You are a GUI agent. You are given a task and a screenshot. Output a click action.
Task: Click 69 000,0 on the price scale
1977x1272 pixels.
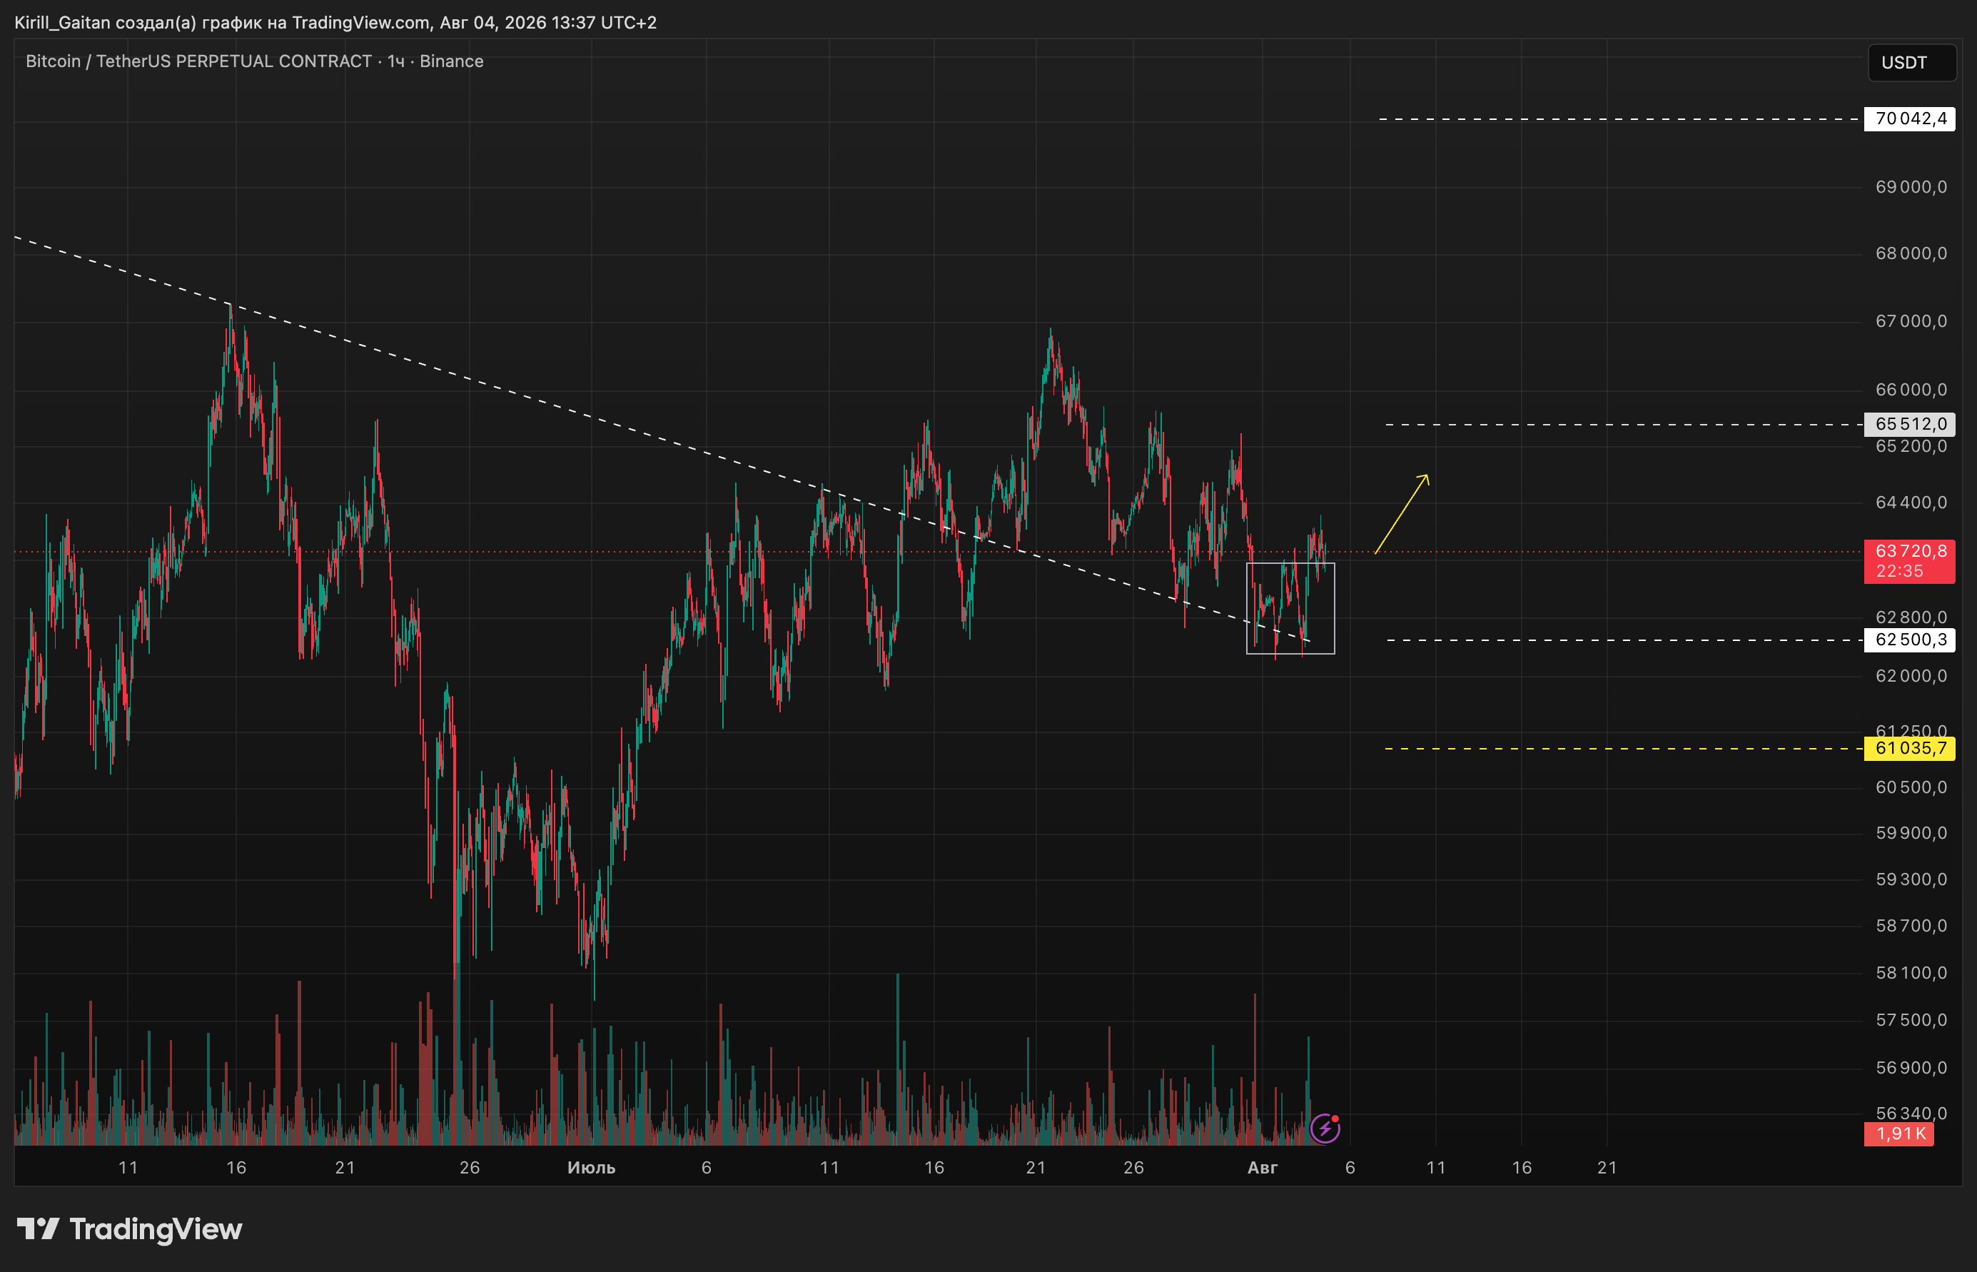(1911, 188)
